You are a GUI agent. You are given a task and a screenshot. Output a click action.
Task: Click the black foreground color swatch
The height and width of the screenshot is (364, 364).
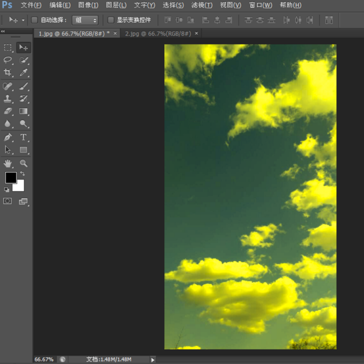click(x=11, y=178)
